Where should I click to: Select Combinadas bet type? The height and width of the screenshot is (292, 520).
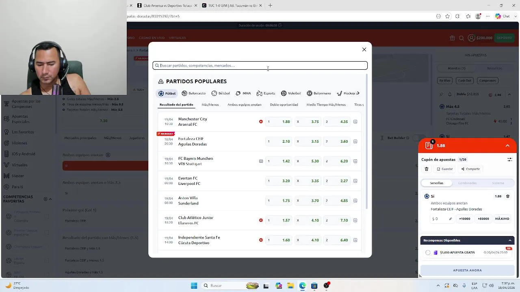[x=467, y=183]
